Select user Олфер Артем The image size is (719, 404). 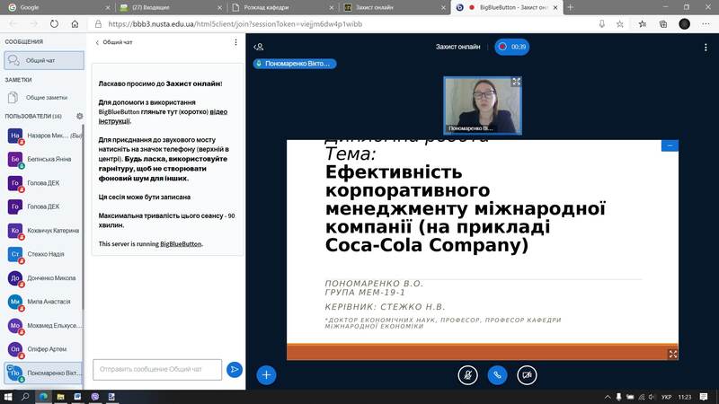pos(44,349)
